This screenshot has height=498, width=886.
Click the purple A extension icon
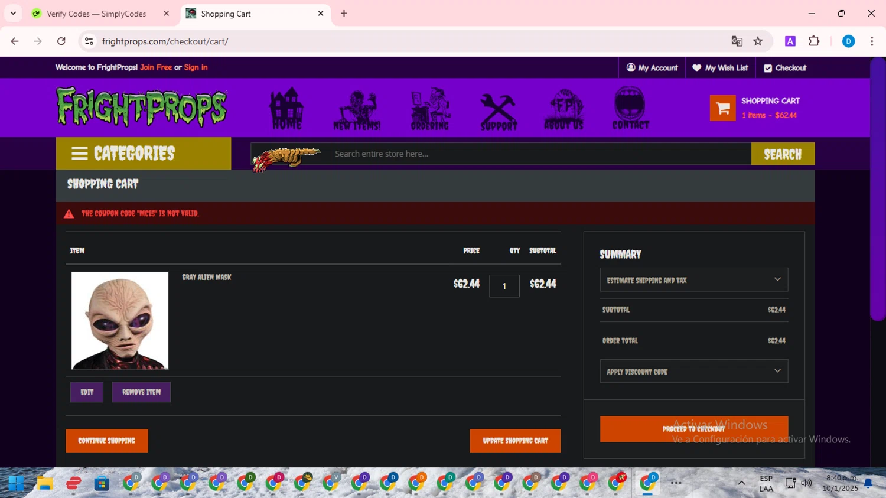(x=790, y=41)
